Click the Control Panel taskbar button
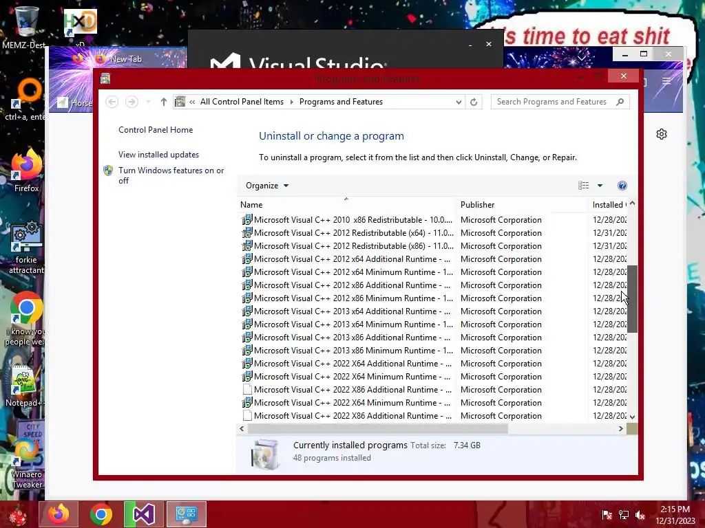Image resolution: width=705 pixels, height=528 pixels. tap(186, 514)
